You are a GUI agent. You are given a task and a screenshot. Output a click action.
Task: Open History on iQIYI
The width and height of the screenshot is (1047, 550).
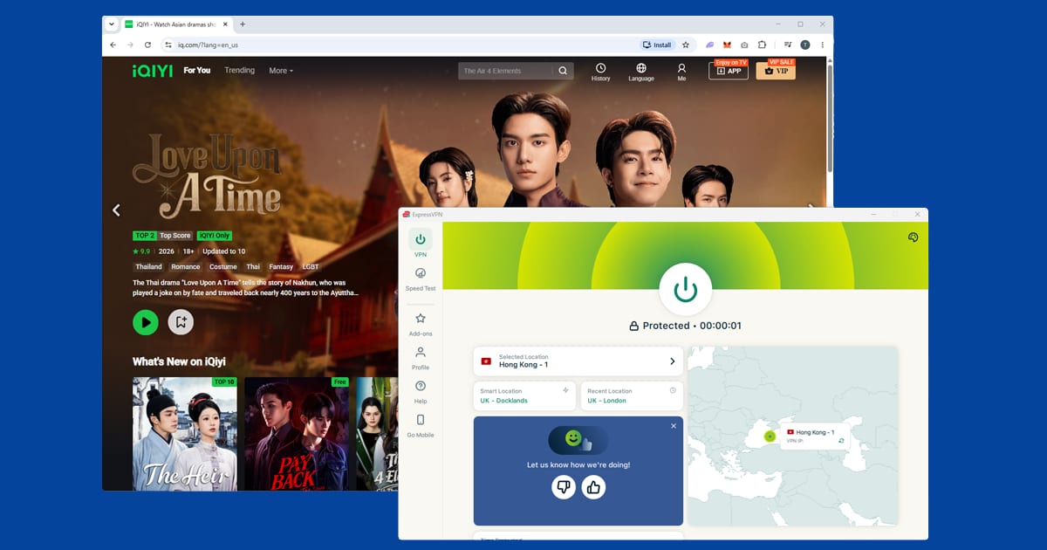click(600, 72)
